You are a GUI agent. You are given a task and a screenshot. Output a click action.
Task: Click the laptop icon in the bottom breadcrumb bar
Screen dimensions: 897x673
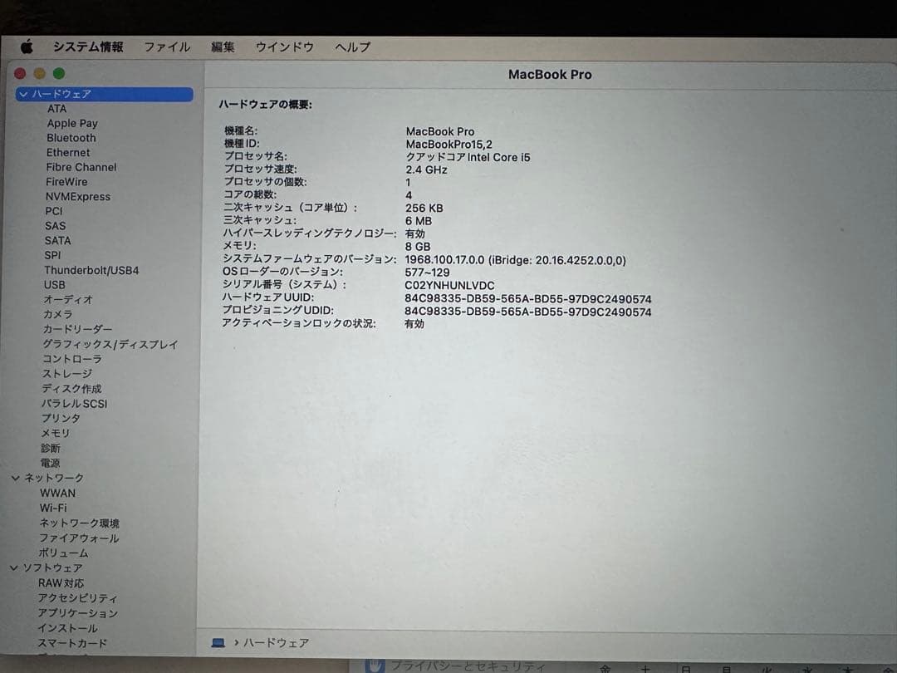coord(218,642)
